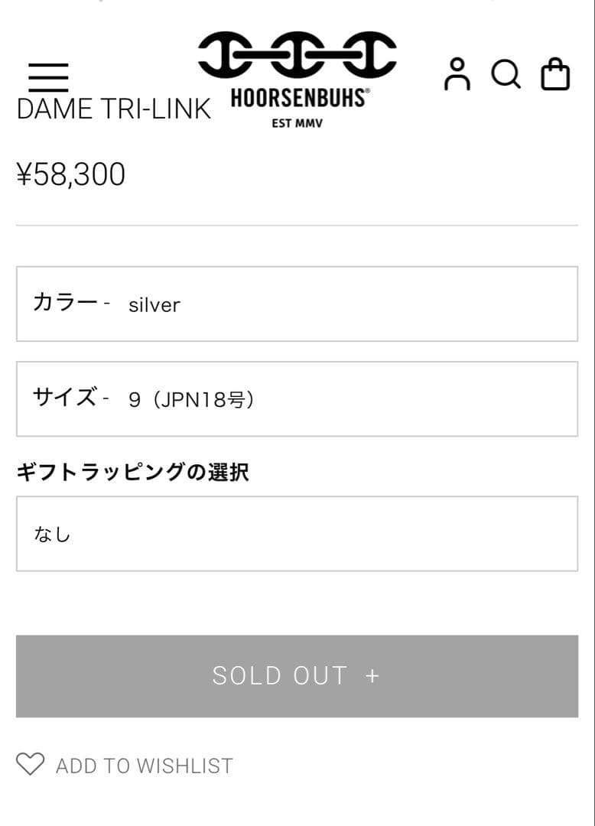Tap the heart wishlist icon
Image resolution: width=595 pixels, height=826 pixels.
(31, 764)
